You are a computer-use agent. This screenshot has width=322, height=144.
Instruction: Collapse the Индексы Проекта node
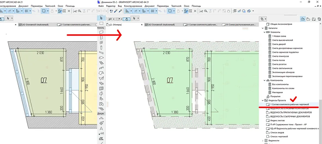tap(263, 100)
